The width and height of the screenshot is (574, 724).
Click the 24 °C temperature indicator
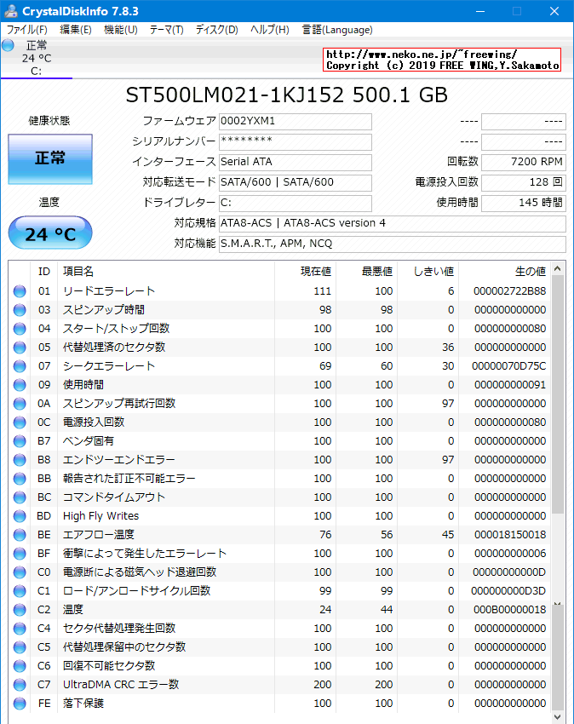coord(49,232)
